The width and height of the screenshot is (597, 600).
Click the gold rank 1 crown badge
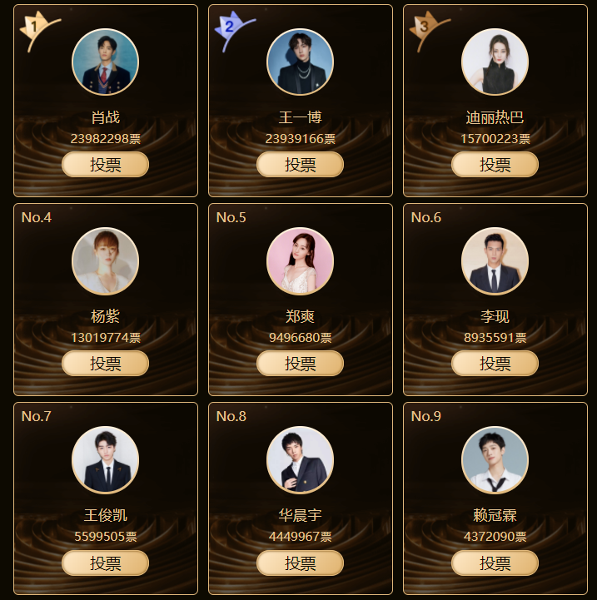tap(38, 31)
